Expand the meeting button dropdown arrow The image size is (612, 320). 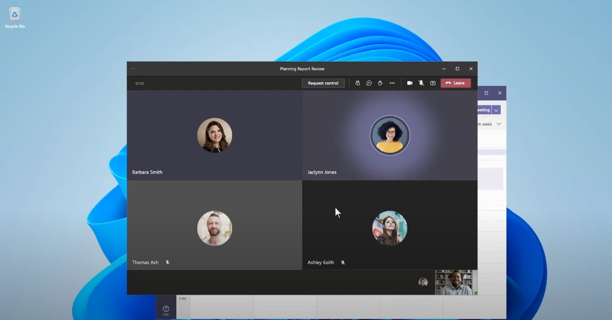(496, 110)
